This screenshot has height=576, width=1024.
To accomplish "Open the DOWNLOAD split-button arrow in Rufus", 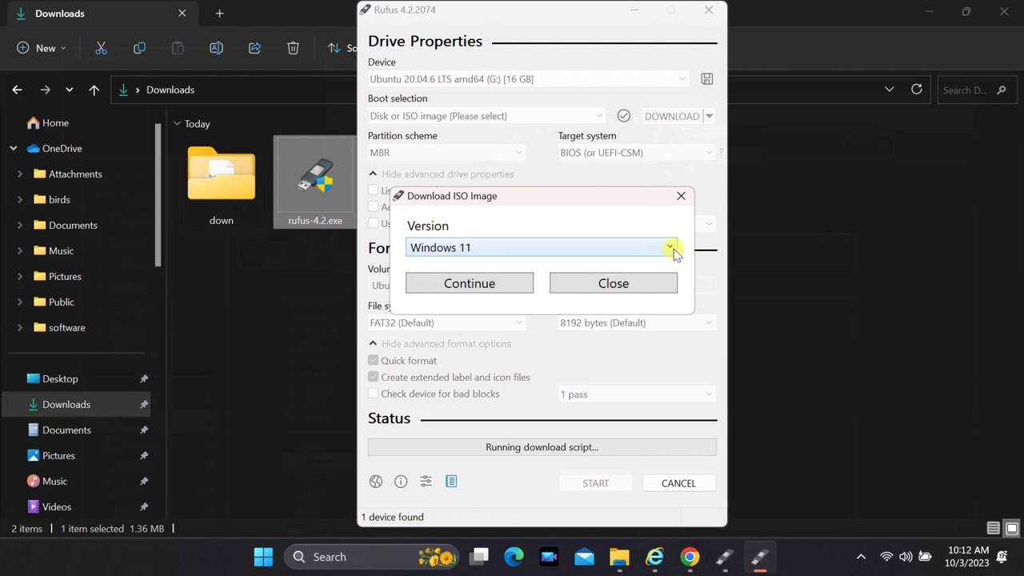I will 710,116.
